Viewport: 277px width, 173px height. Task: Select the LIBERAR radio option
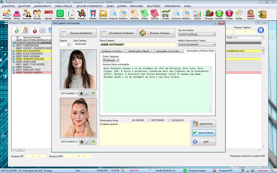pos(133,120)
